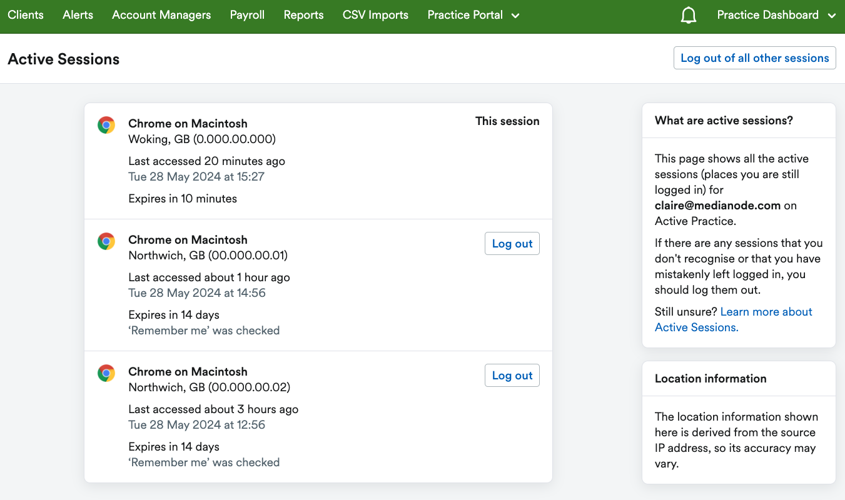Screen dimensions: 845x500
Task: Click the Chrome icon on the Woking session
Action: [x=106, y=124]
